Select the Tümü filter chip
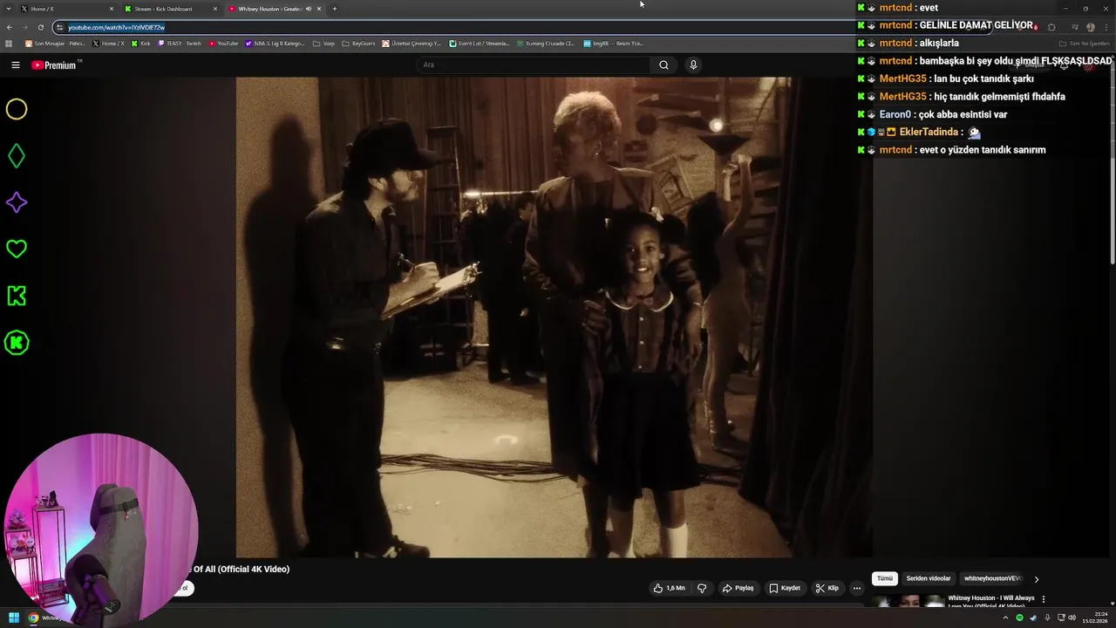 point(885,578)
